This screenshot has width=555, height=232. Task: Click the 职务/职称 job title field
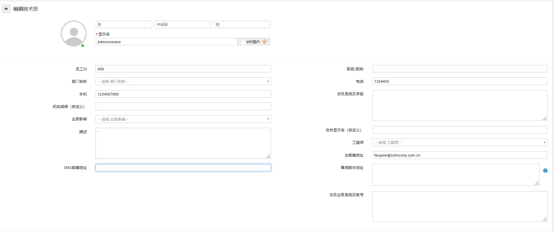point(459,69)
